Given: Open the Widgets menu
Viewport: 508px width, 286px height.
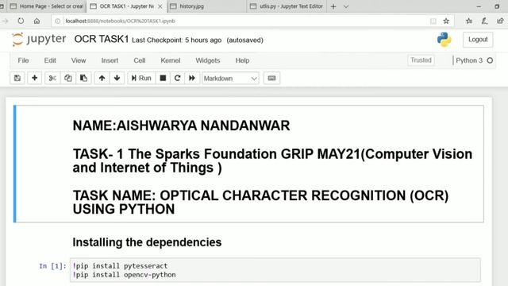Looking at the screenshot, I should [208, 60].
